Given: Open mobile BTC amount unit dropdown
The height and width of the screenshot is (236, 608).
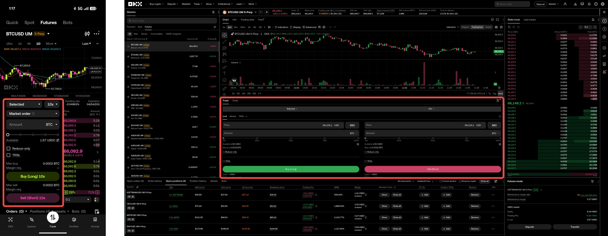Looking at the screenshot, I should (52, 124).
